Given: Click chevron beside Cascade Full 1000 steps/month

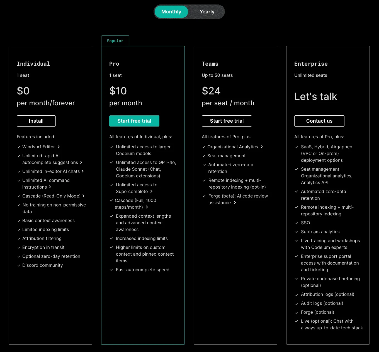Looking at the screenshot, I should tap(147, 207).
